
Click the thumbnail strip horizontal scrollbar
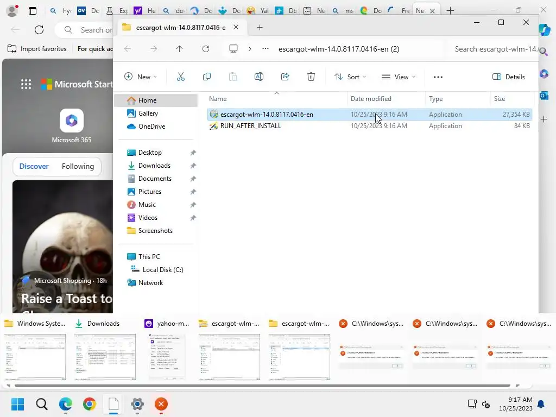[262, 386]
